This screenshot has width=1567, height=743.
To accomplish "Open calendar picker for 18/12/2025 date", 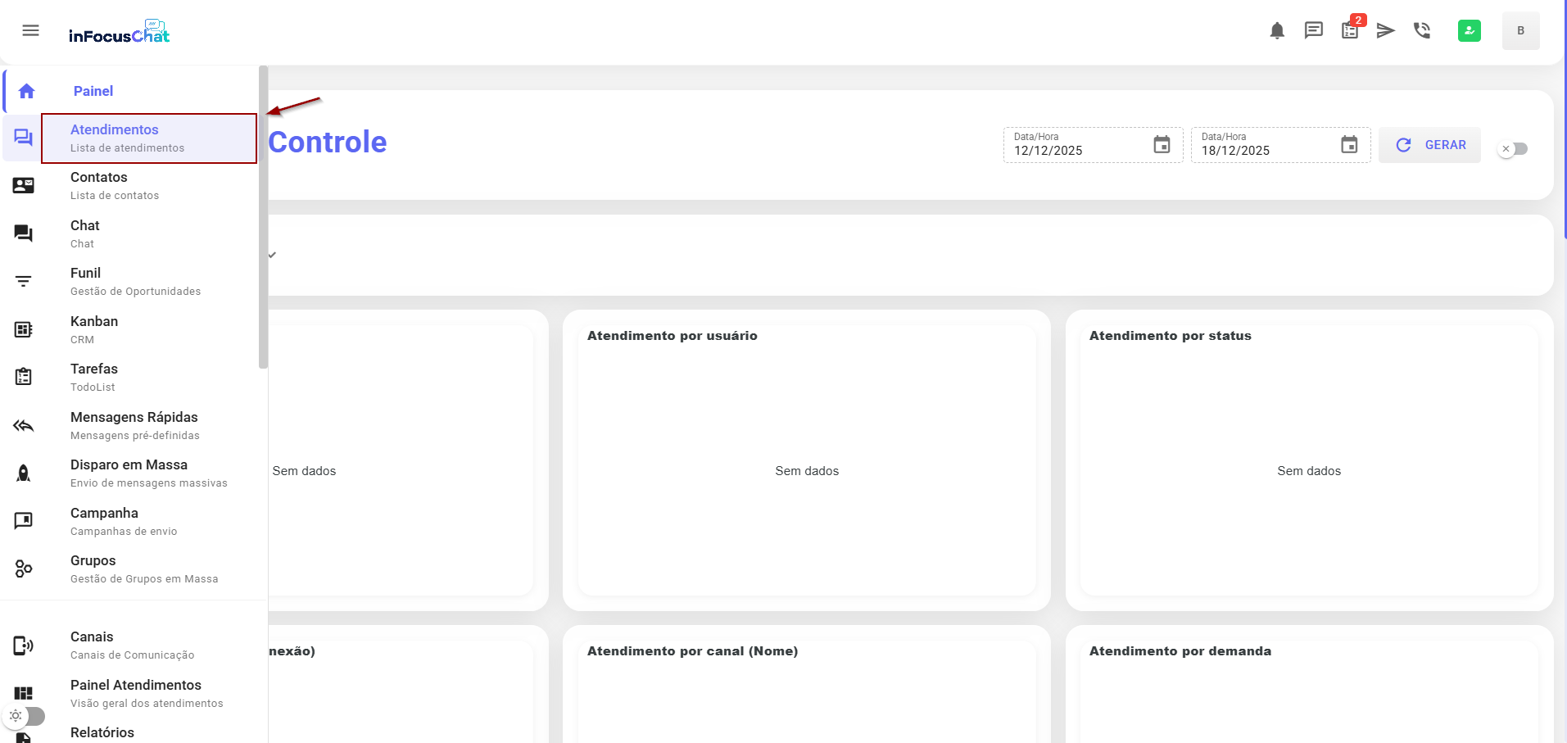I will [x=1349, y=145].
